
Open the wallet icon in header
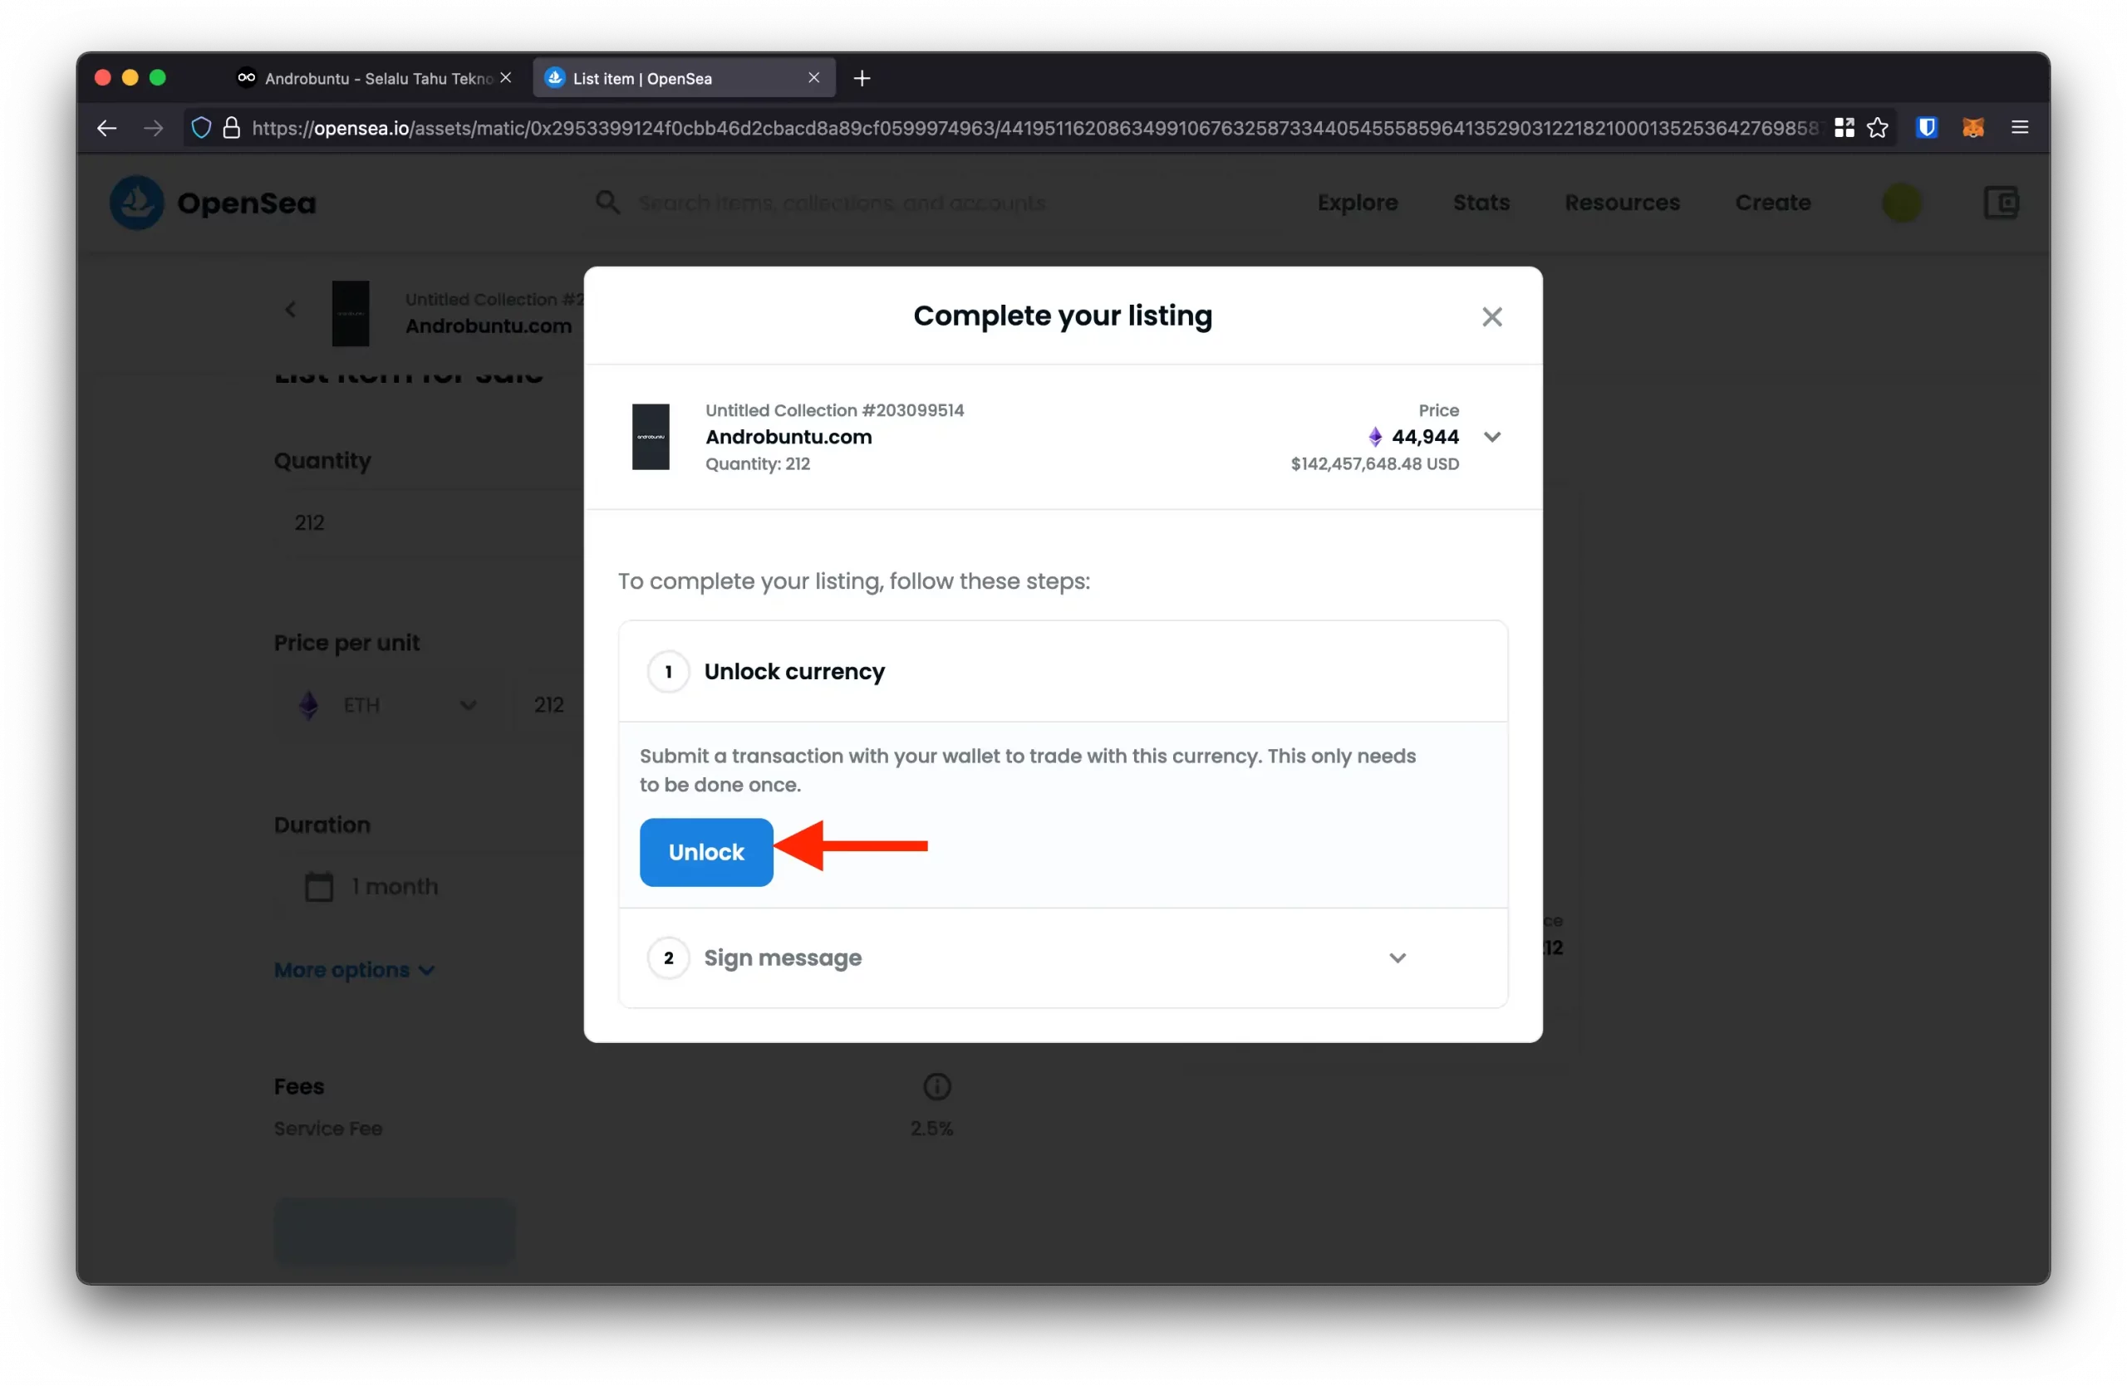coord(2001,203)
